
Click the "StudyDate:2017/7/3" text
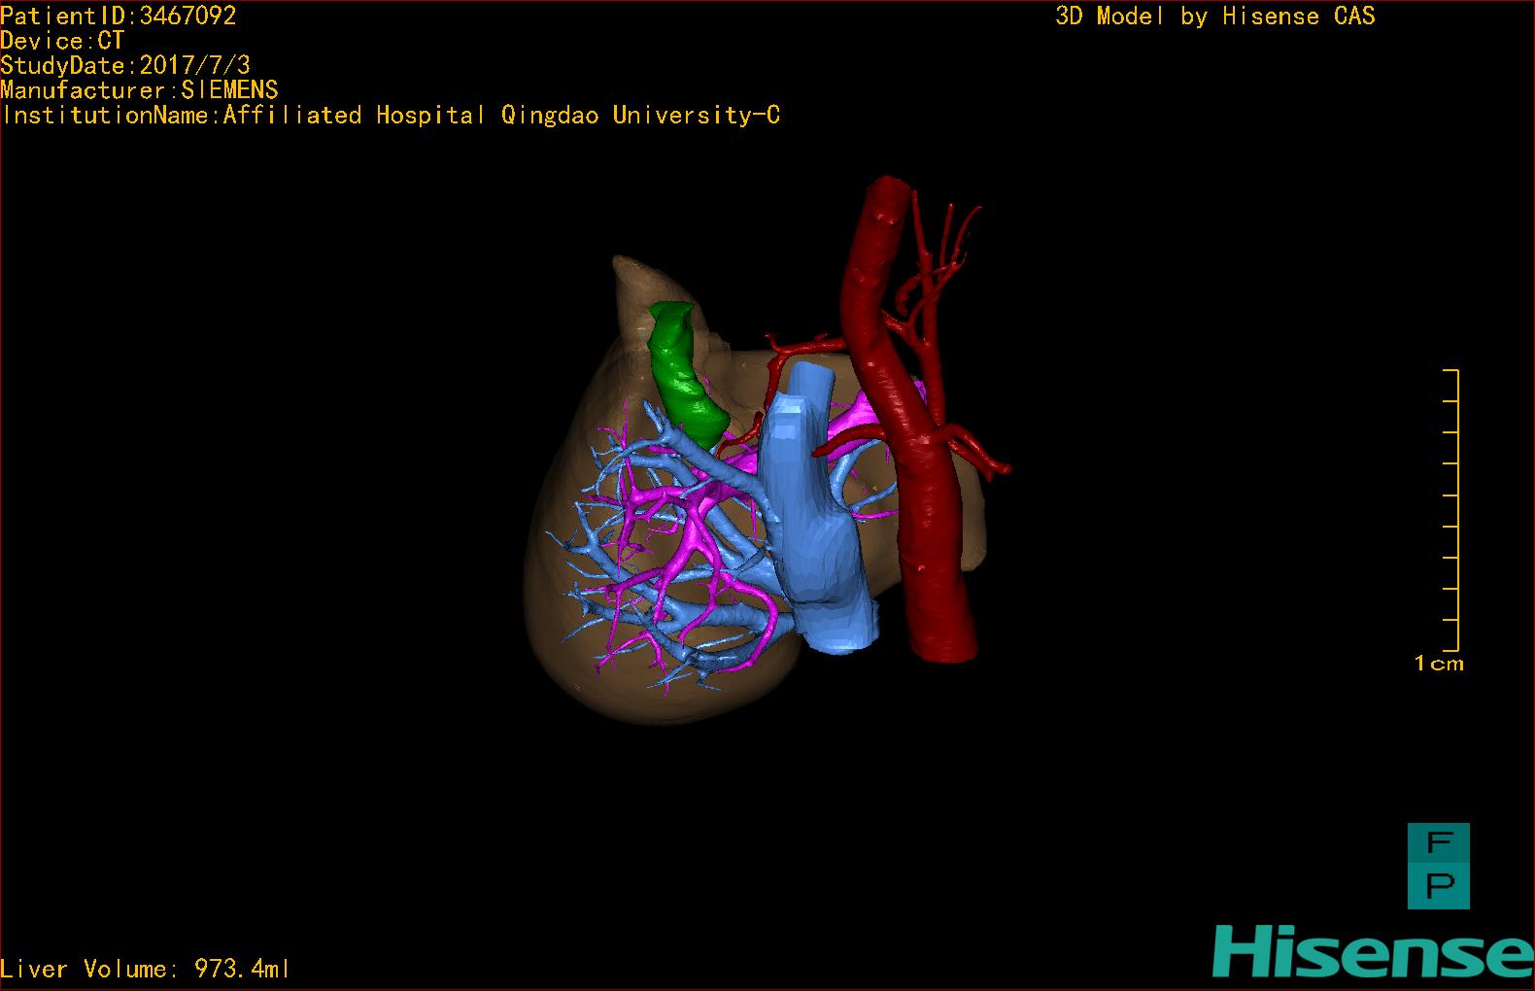[125, 65]
